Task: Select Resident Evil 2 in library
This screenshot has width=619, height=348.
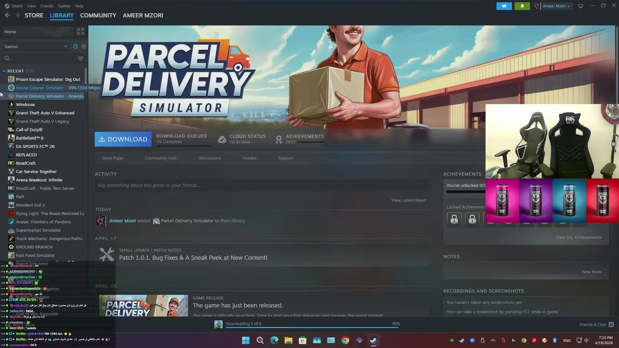Action: click(x=30, y=205)
